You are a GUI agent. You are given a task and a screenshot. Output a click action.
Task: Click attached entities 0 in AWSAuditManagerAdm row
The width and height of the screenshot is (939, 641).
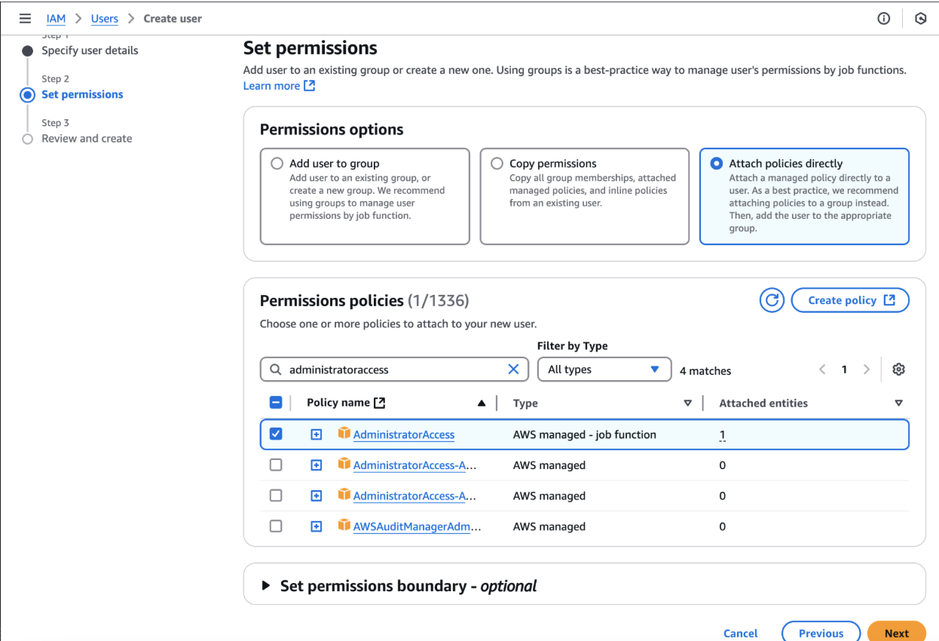[722, 526]
